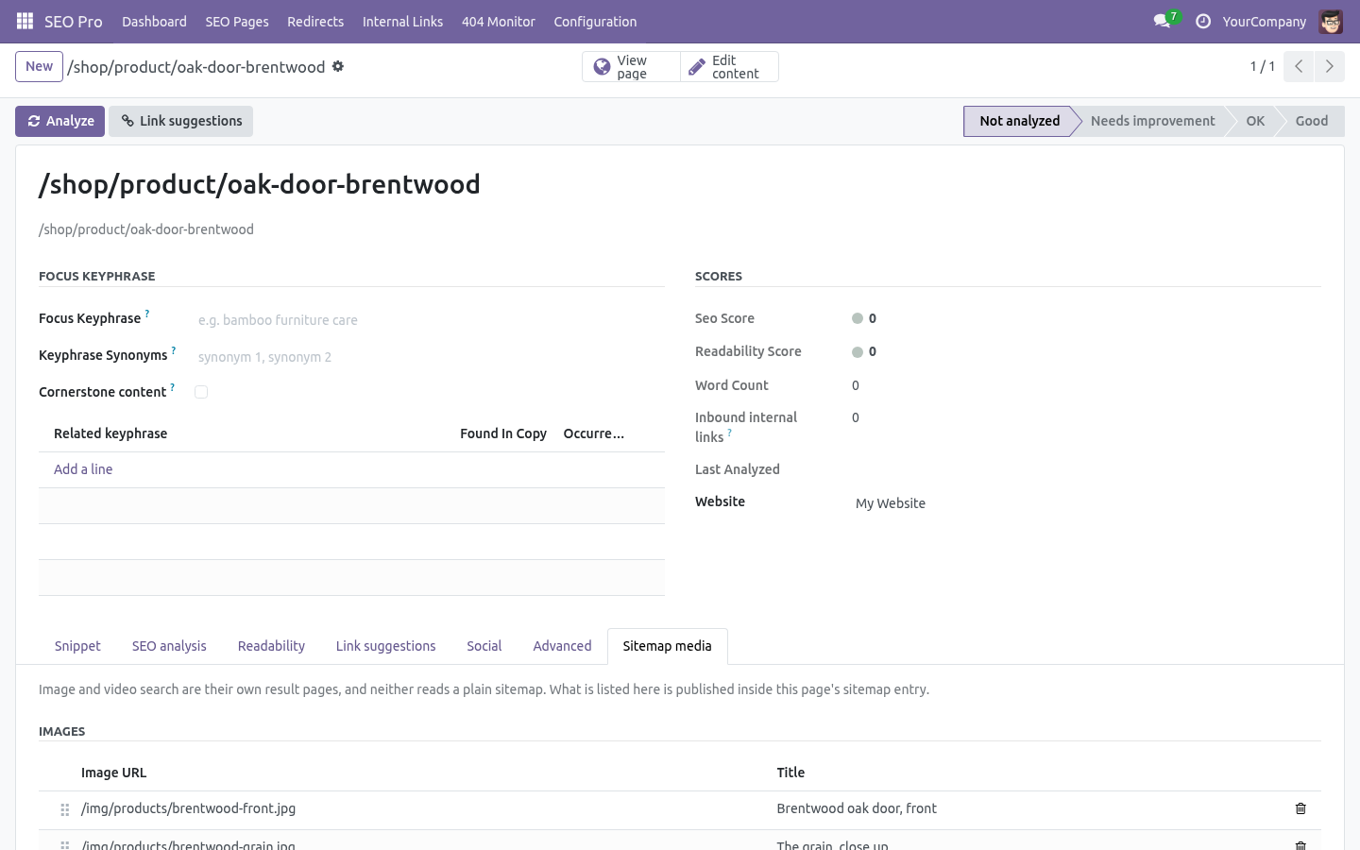Click the Keyphrase Synonyms input field

[x=429, y=357]
